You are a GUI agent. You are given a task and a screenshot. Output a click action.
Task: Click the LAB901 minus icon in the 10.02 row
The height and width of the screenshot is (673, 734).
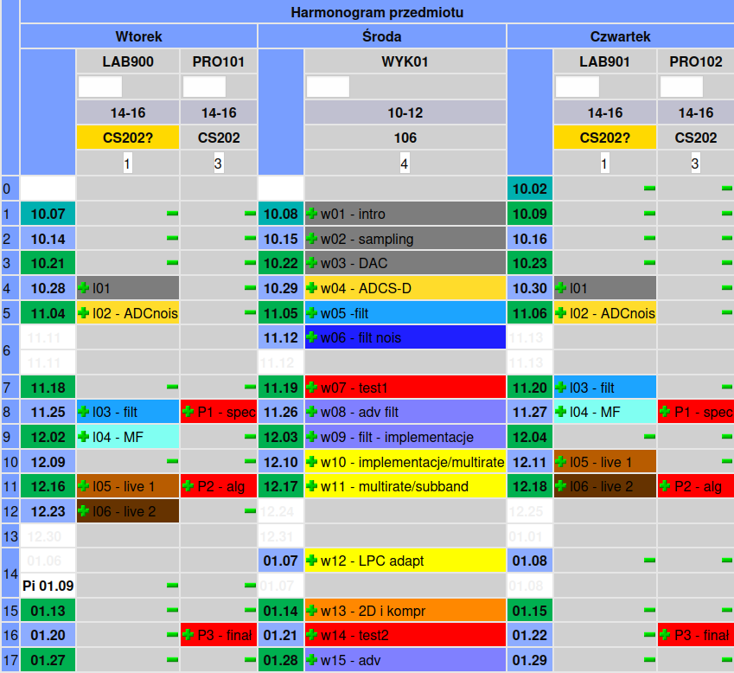coord(649,189)
